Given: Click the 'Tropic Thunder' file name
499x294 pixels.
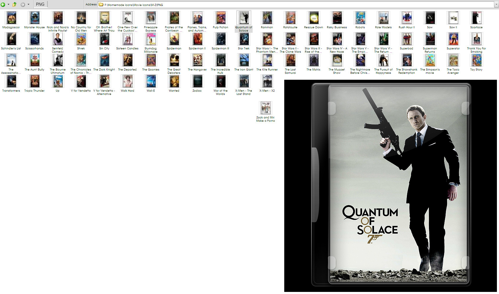Looking at the screenshot, I should [35, 91].
